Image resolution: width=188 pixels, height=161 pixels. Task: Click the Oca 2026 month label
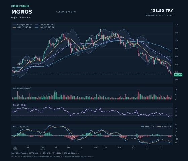coord(42,148)
